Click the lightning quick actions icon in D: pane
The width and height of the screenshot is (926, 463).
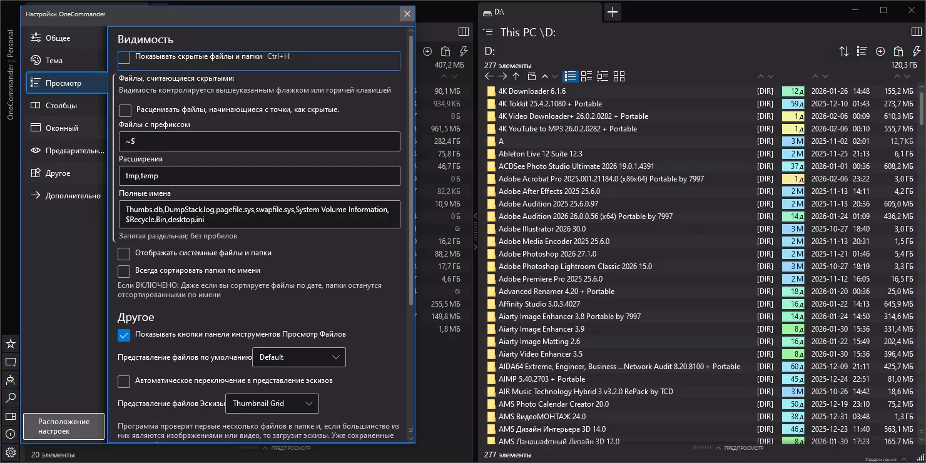[916, 51]
